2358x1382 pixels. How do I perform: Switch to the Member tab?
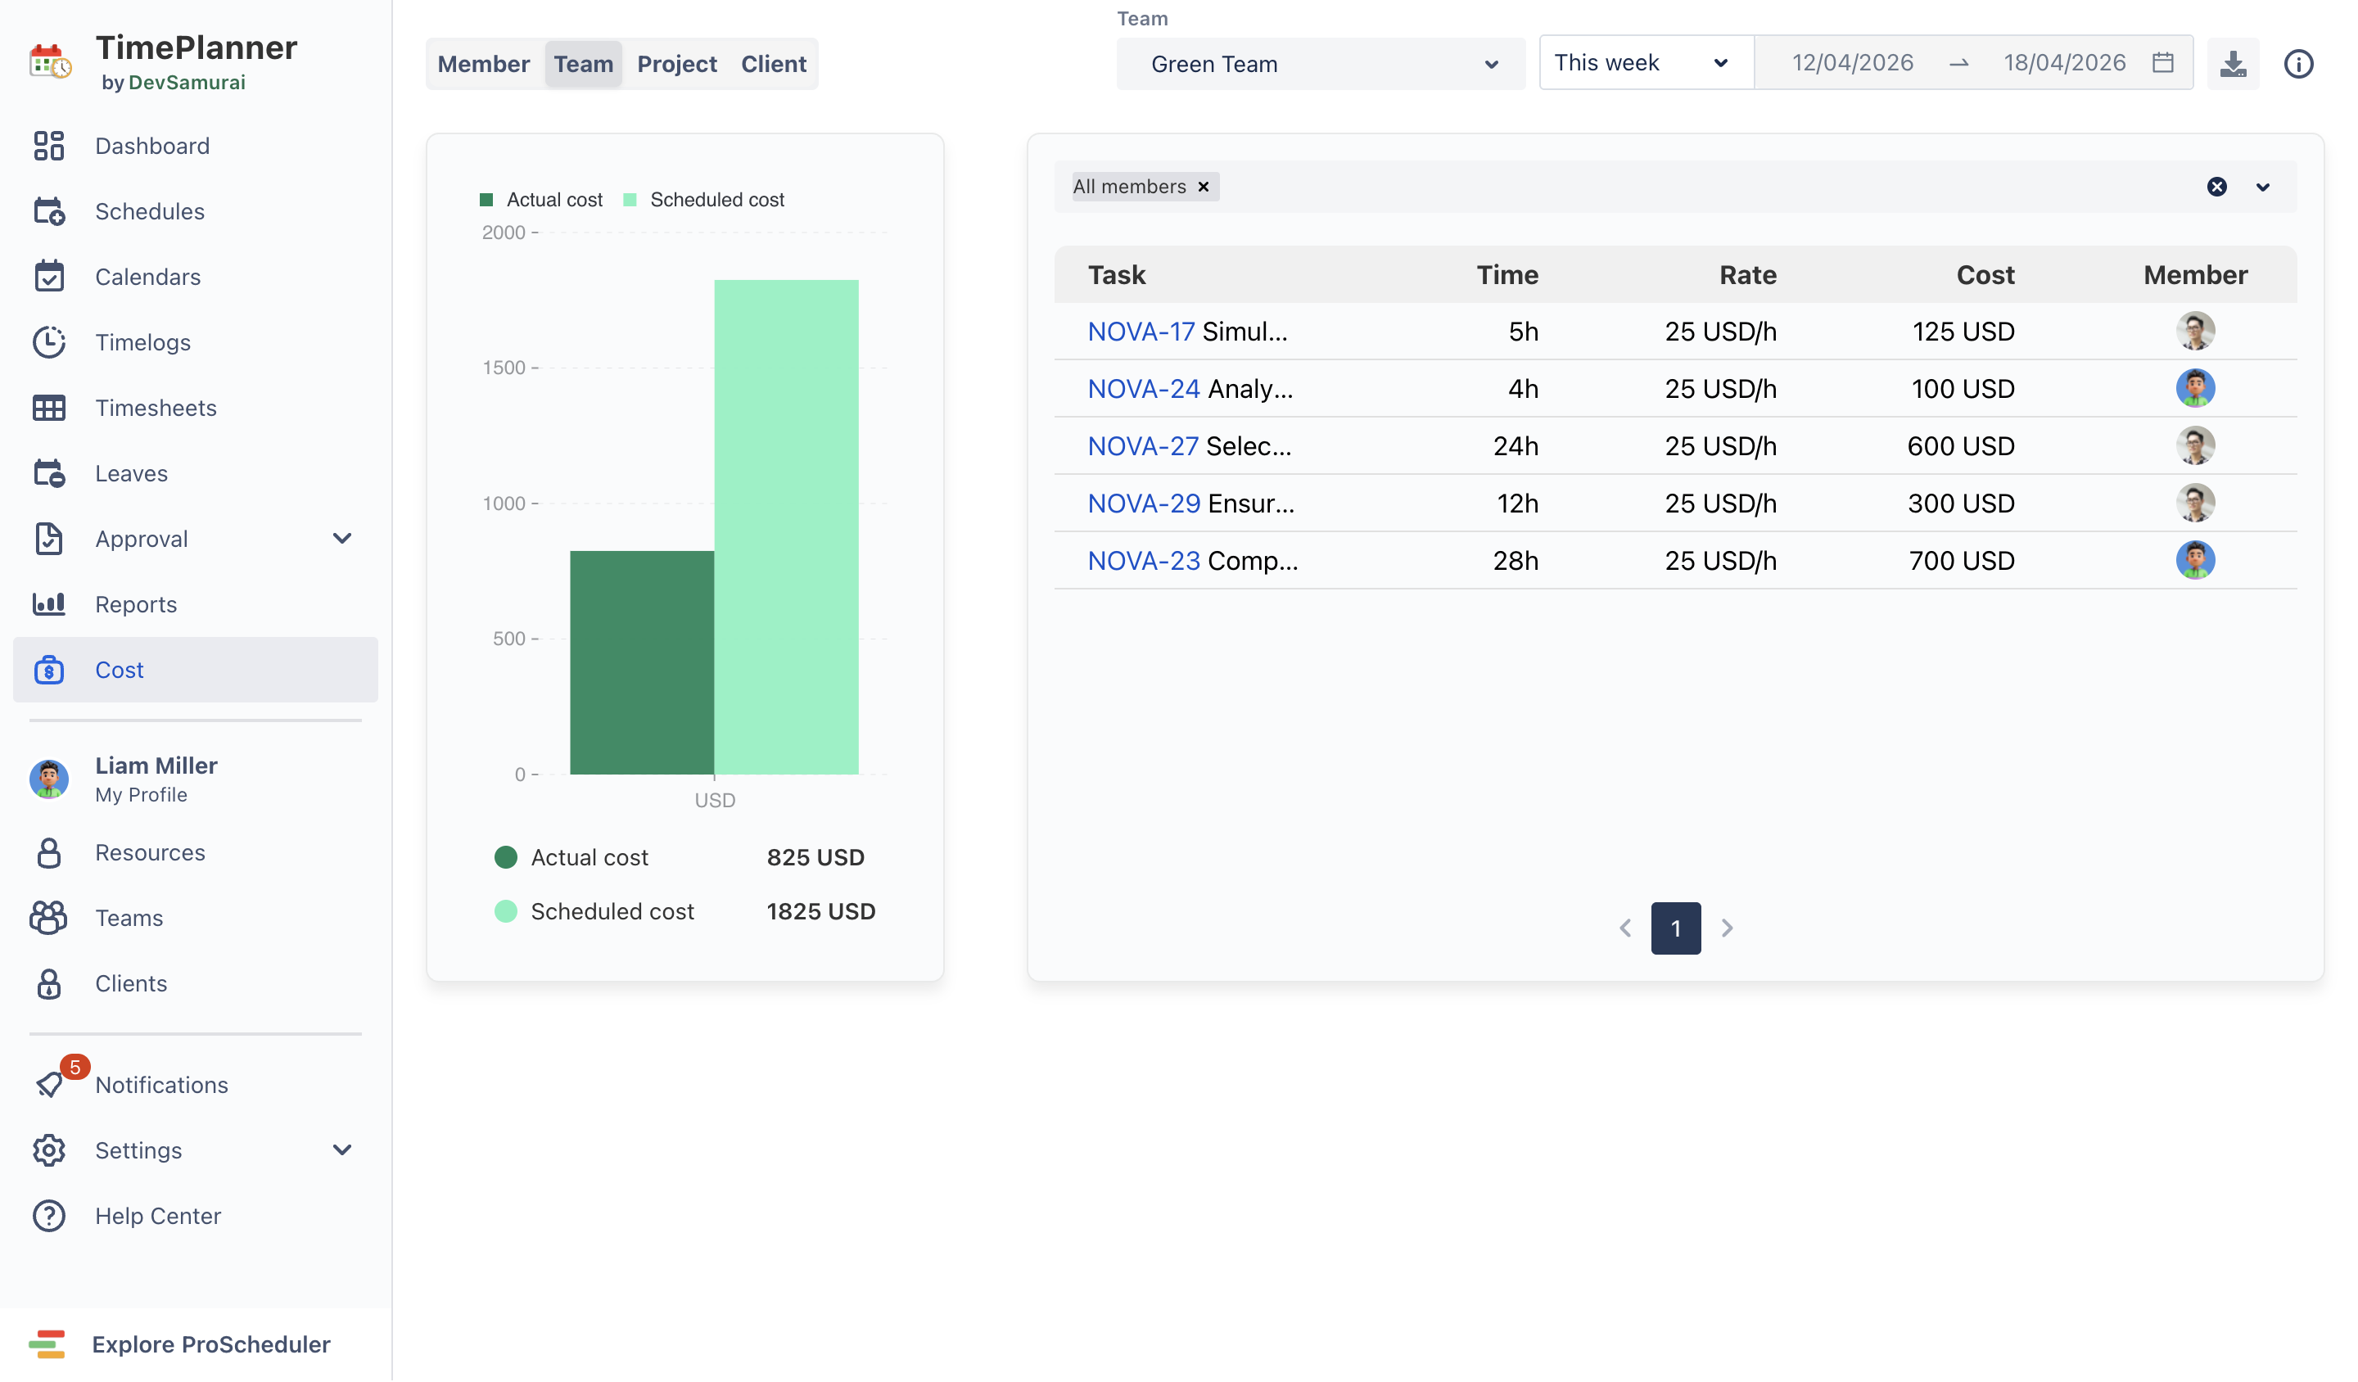coord(483,63)
